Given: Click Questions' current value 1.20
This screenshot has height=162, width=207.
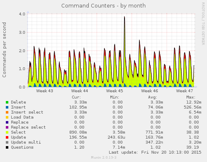Looking at the screenshot, I should (79, 147).
